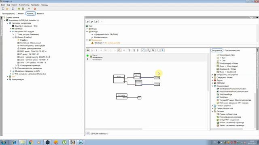Screen dimensions: 259x145
Task: Select the MAC адрес tree row
Action: pos(33,51)
